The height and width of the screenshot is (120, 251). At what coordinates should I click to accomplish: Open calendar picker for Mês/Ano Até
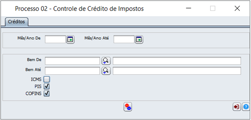coord(139,39)
